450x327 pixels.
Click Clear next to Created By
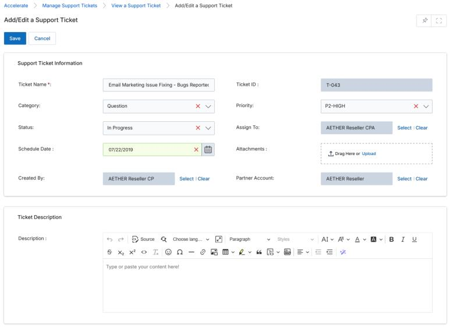pos(204,179)
